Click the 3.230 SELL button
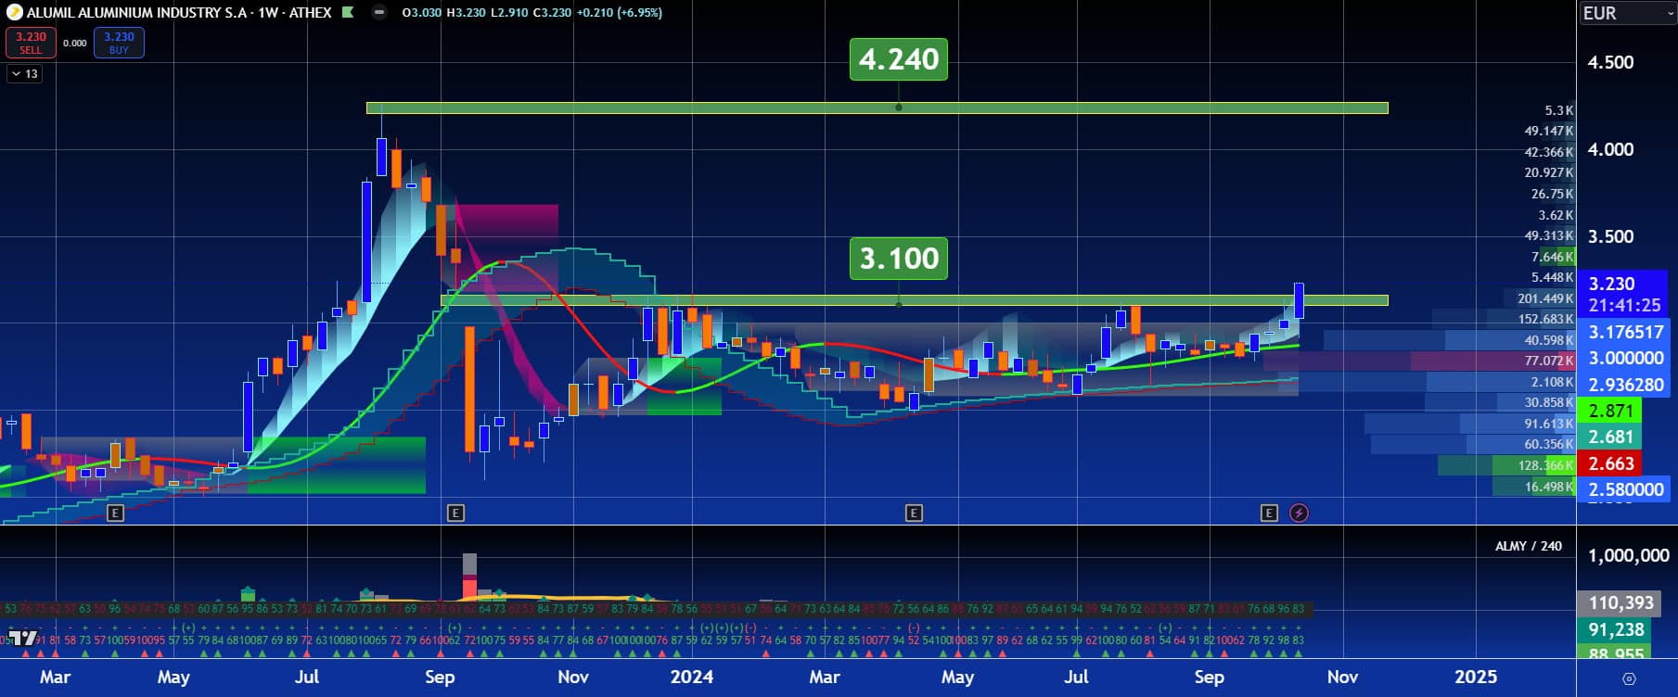 (31, 43)
